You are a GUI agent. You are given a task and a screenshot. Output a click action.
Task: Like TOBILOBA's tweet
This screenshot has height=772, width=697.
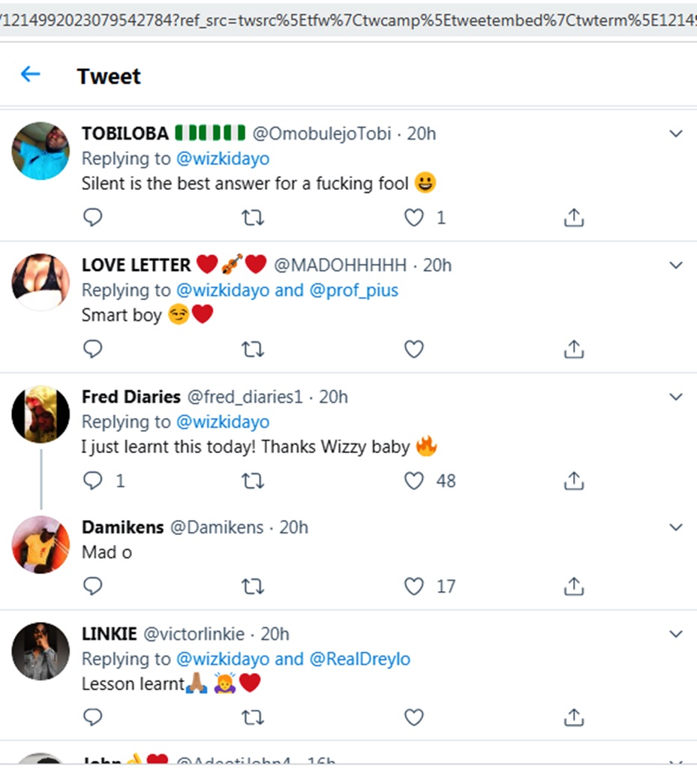tap(414, 218)
